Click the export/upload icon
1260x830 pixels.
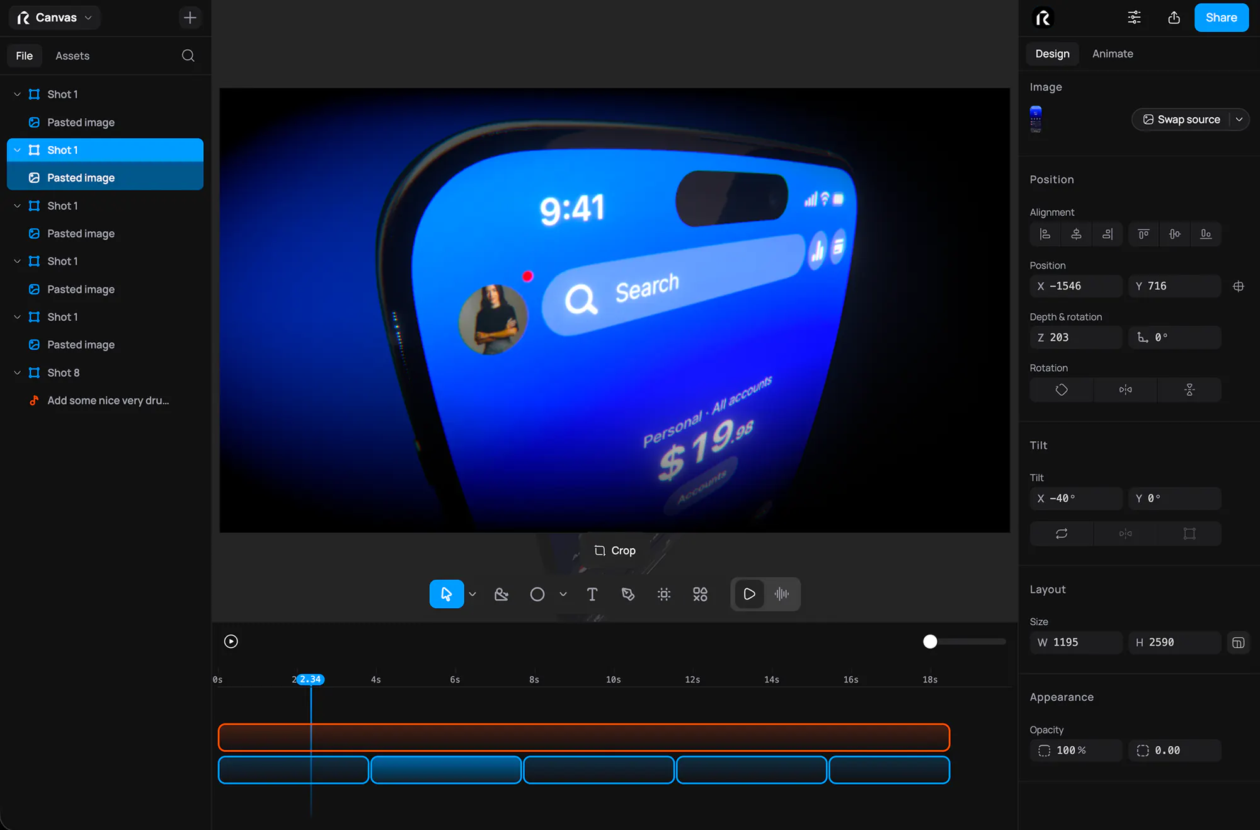pos(1174,18)
